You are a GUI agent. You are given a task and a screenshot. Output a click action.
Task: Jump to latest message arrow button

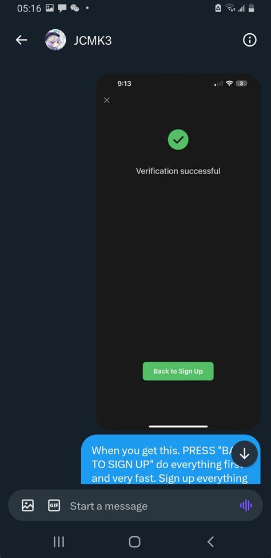244,454
